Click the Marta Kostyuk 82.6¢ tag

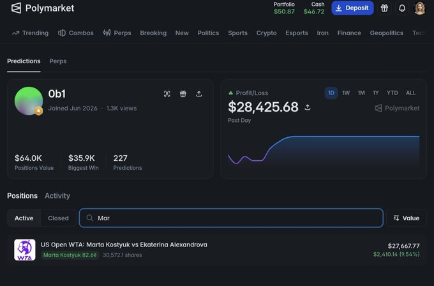point(70,255)
